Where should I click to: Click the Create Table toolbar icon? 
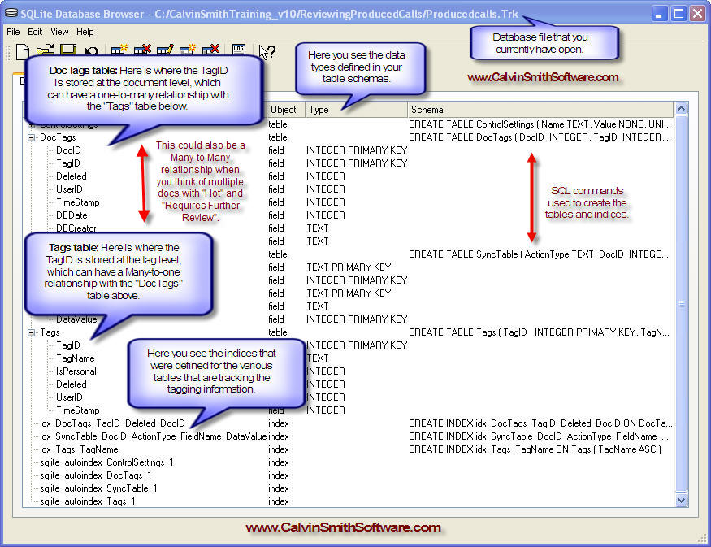tap(120, 52)
